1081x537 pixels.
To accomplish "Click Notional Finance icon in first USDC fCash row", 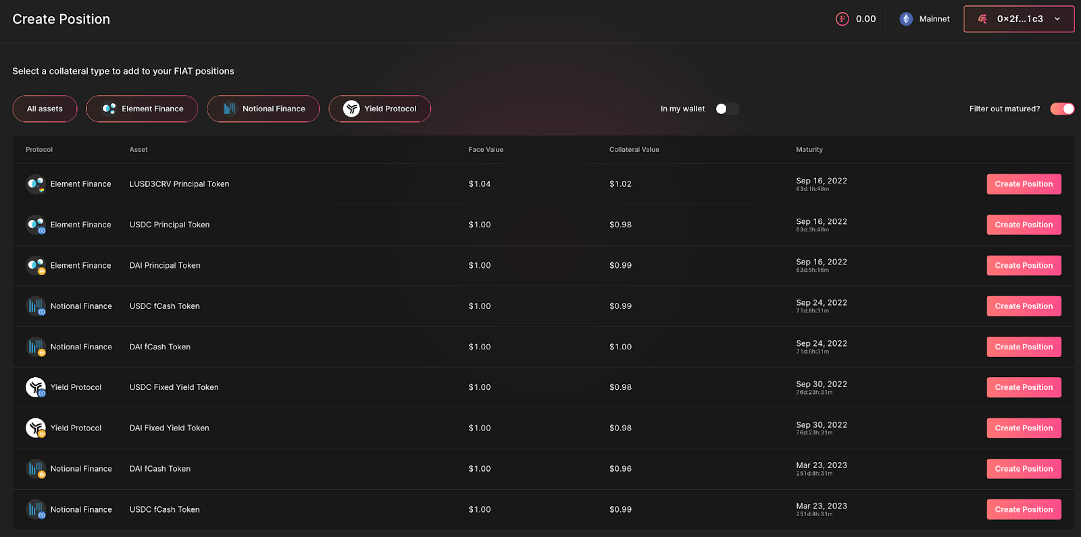I will point(36,306).
